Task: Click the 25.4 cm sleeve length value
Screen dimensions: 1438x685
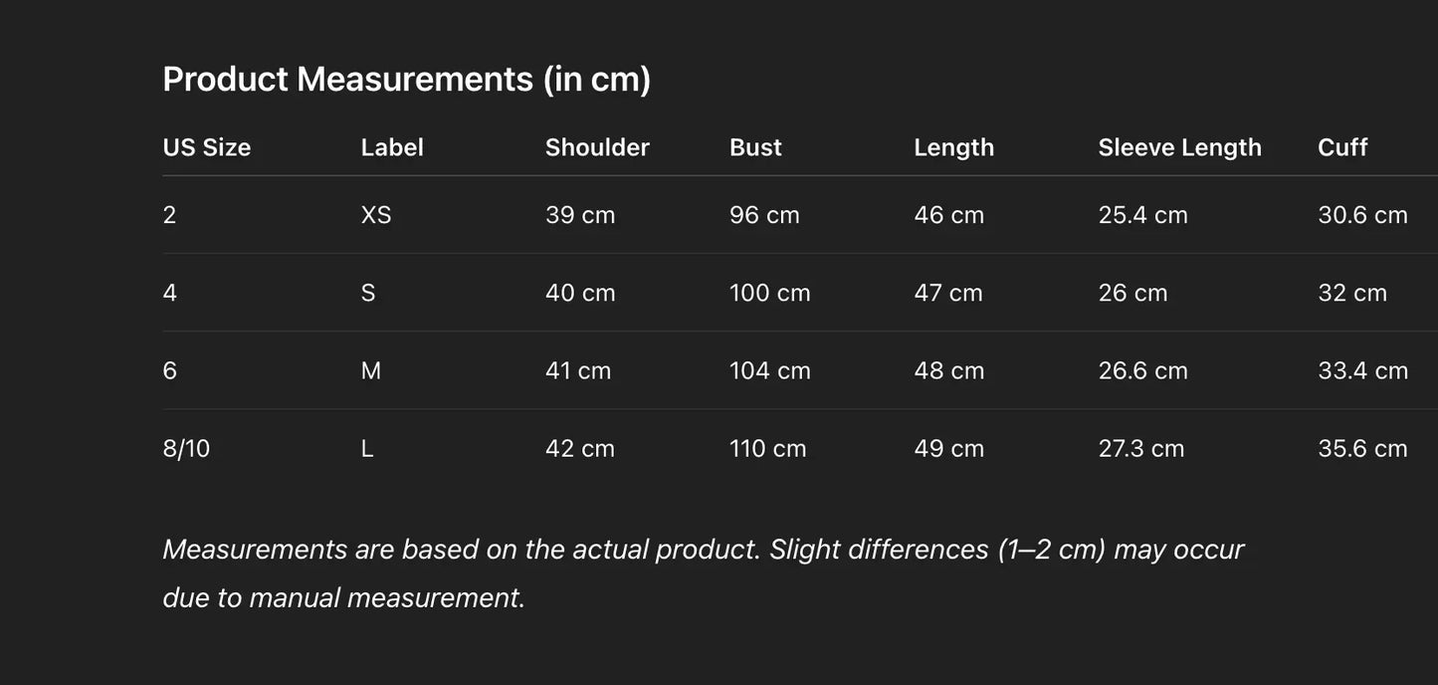Action: click(x=1142, y=215)
